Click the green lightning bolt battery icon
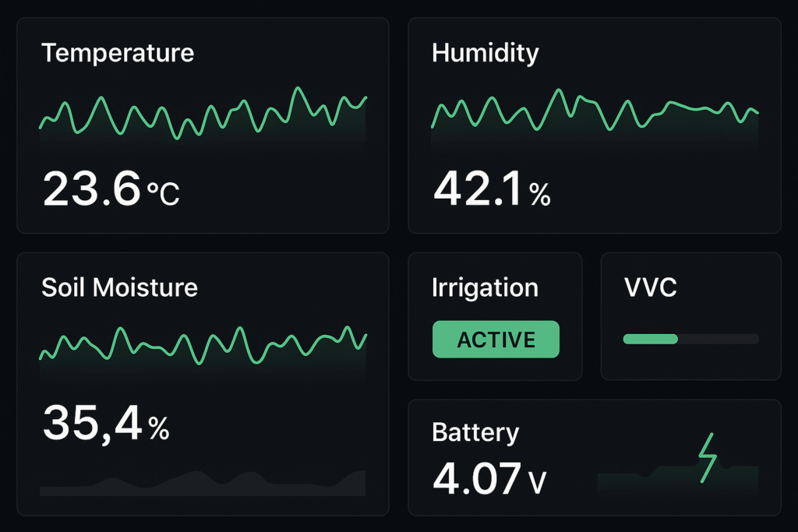 pyautogui.click(x=708, y=458)
